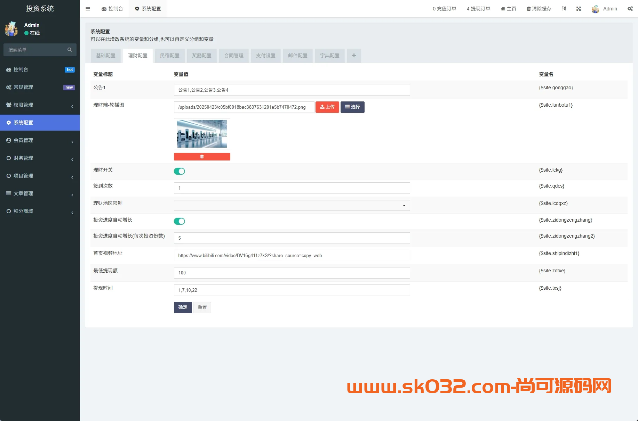Switch to the 奖励配置 tab
The height and width of the screenshot is (421, 638).
201,56
